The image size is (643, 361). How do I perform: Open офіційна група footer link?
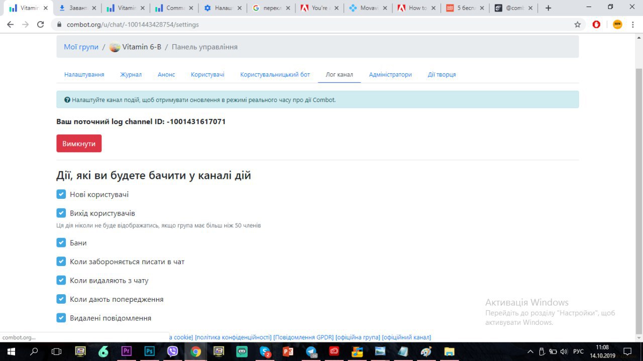358,337
